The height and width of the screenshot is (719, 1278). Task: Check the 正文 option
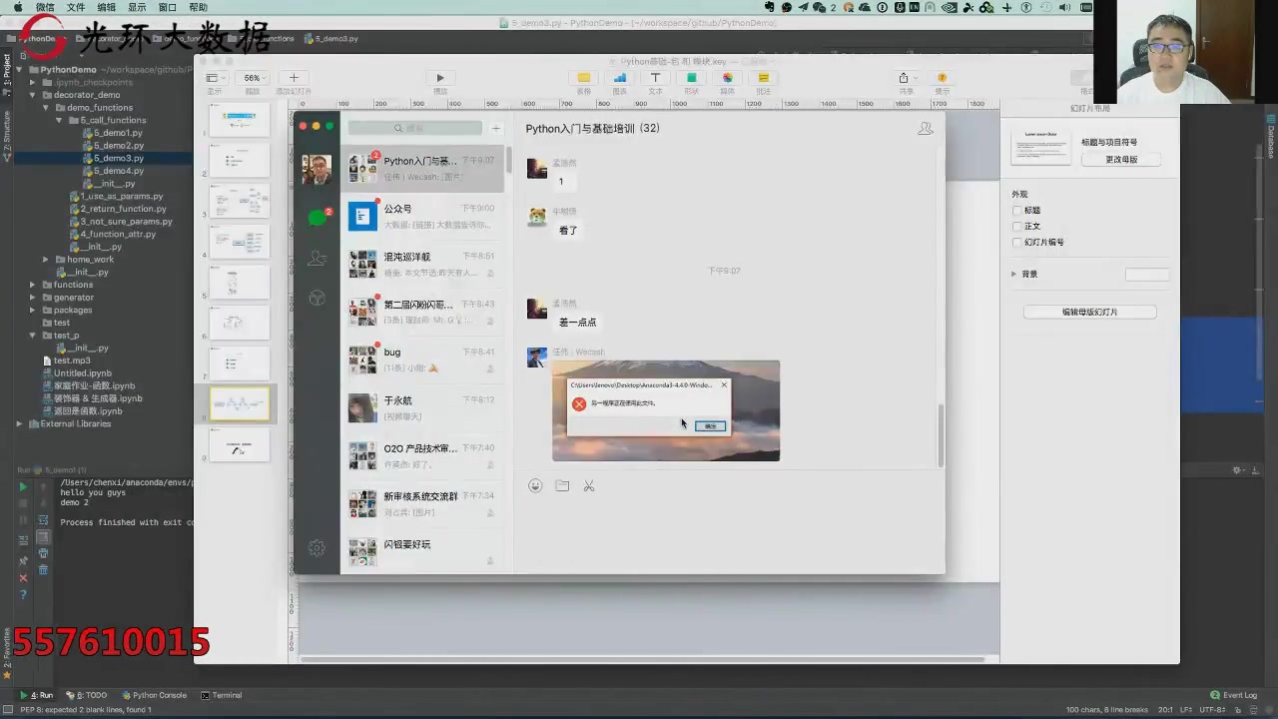point(1017,226)
